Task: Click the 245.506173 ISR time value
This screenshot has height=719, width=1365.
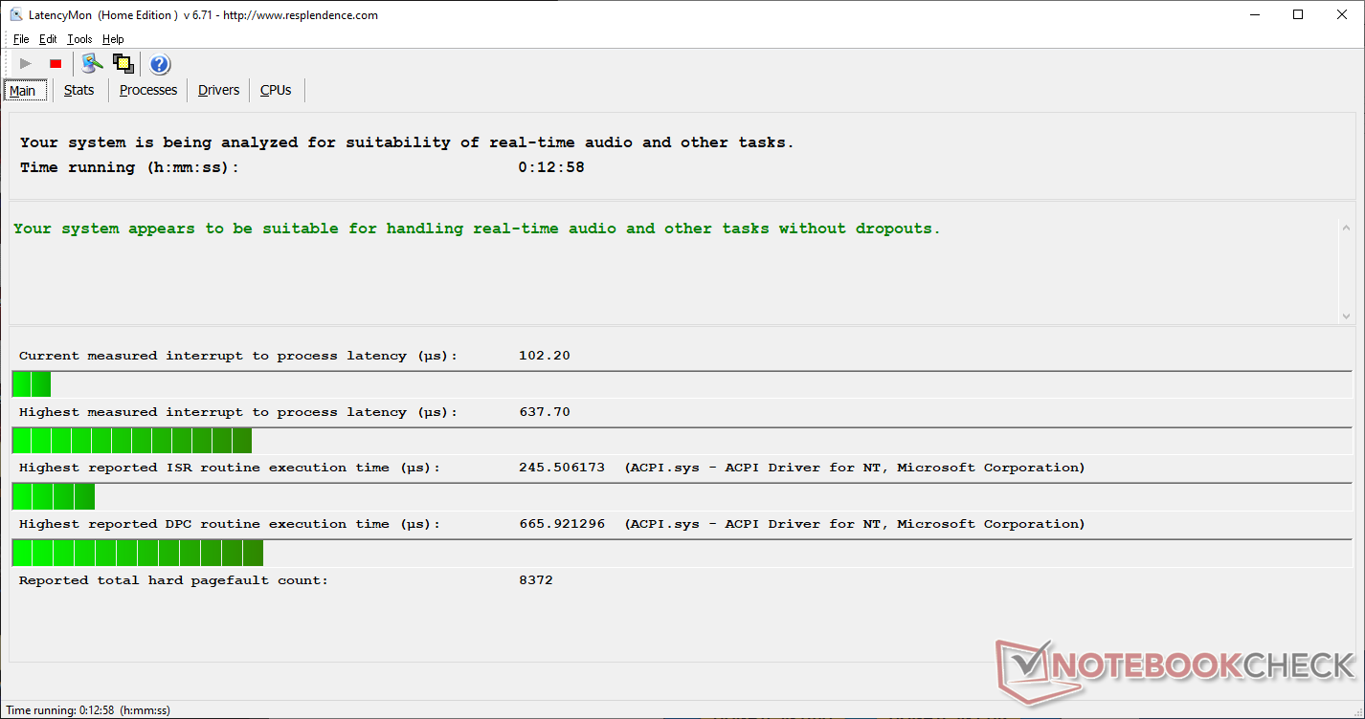Action: click(561, 468)
